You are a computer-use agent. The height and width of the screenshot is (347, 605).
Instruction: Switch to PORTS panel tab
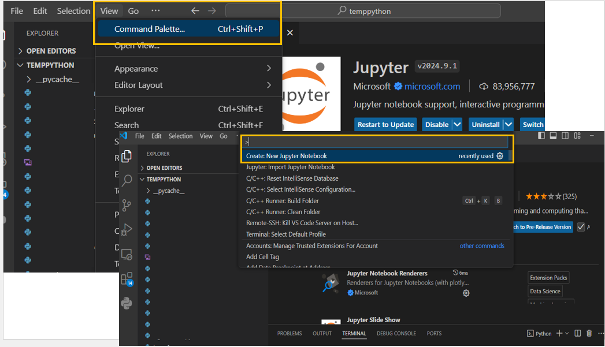[x=434, y=334]
